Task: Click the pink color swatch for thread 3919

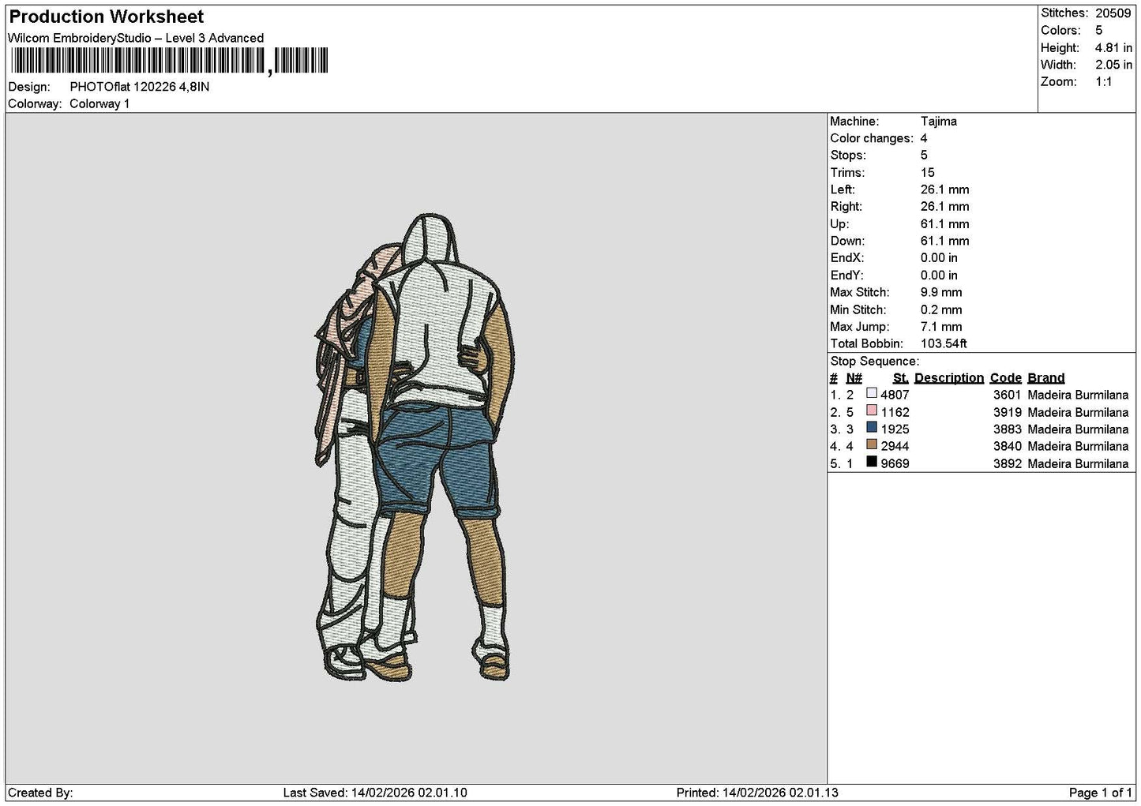Action: click(x=872, y=410)
